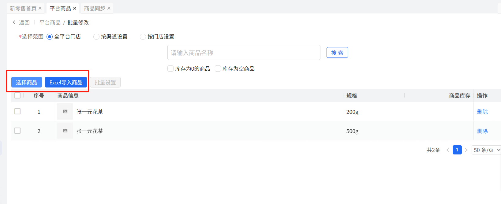501x204 pixels.
Task: Click the 200g specification cell
Action: pyautogui.click(x=352, y=112)
